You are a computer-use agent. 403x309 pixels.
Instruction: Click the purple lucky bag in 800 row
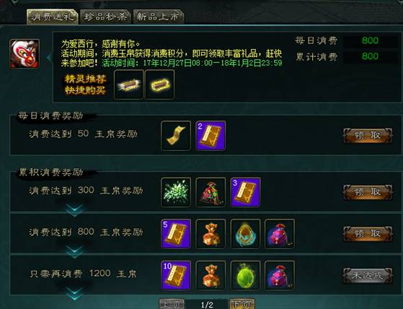click(280, 234)
